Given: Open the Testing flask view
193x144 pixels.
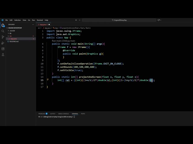Looking at the screenshot, I should pyautogui.click(x=3, y=55).
